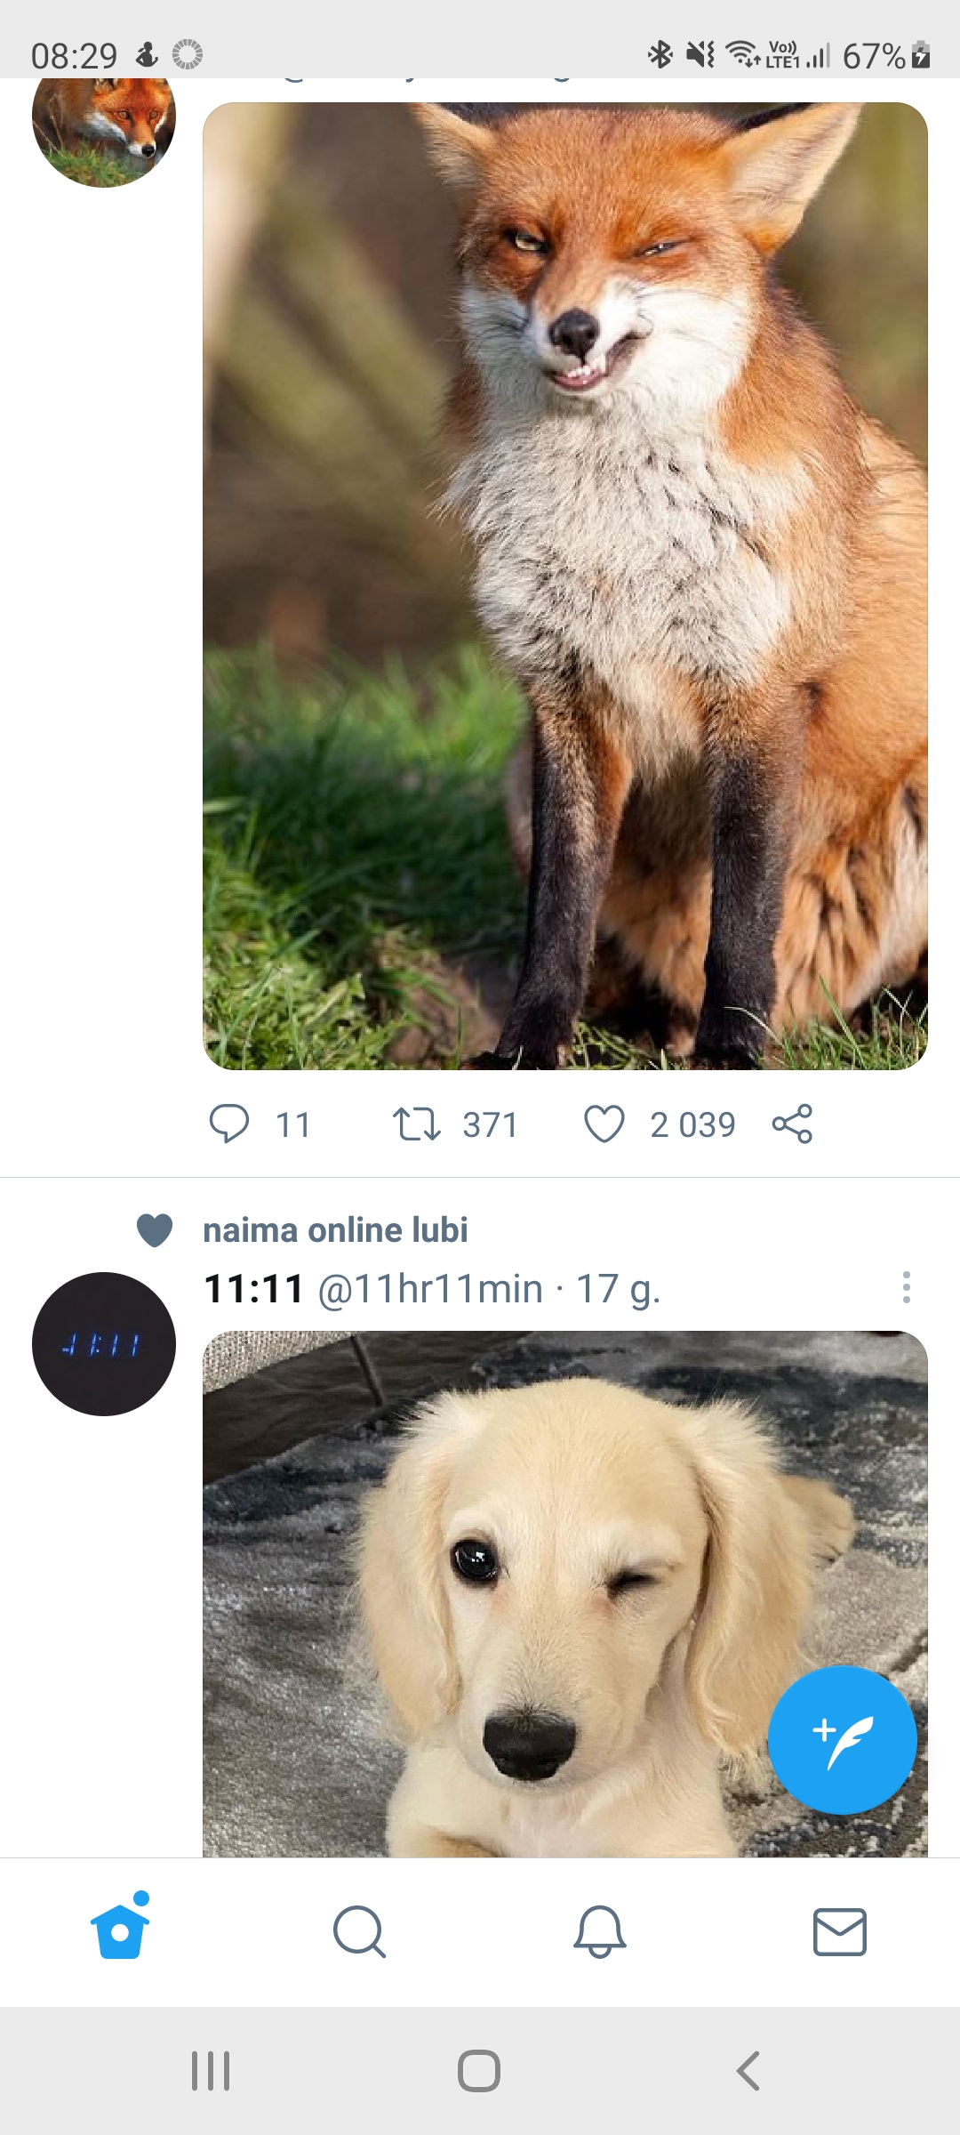Screen dimensions: 960x2135
Task: Go to the Home tab
Action: pos(120,1931)
